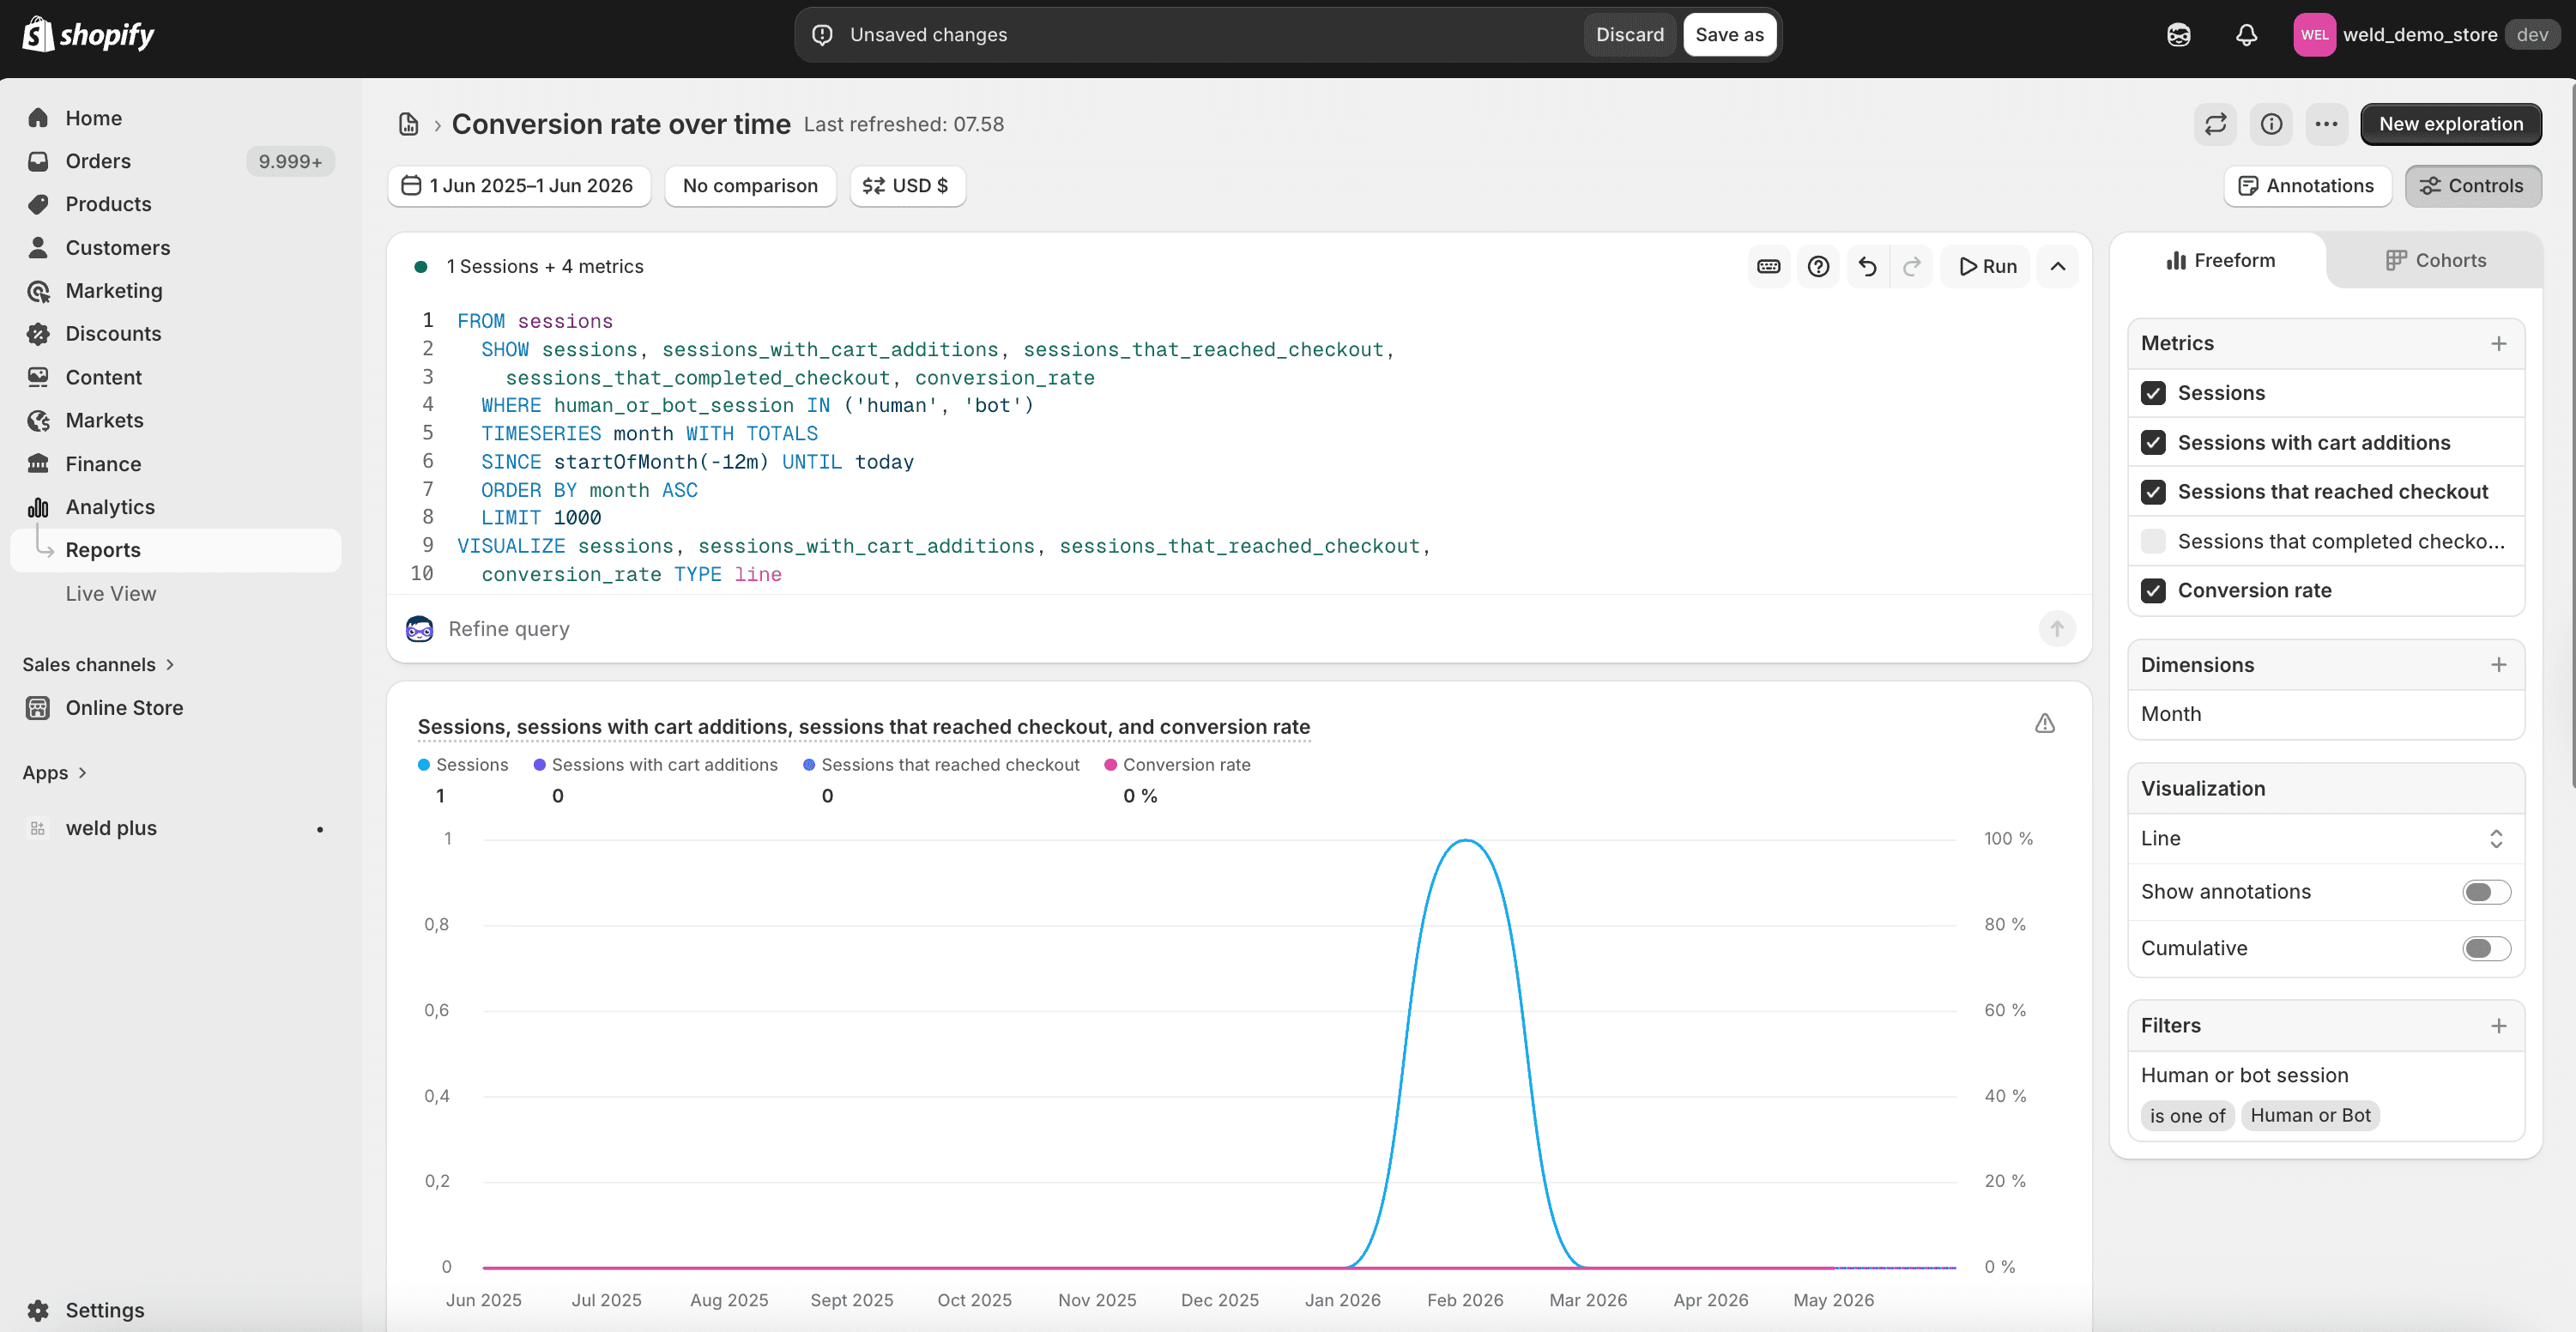Click the Conversion rate pink legend dot
2576x1332 pixels.
click(1110, 765)
